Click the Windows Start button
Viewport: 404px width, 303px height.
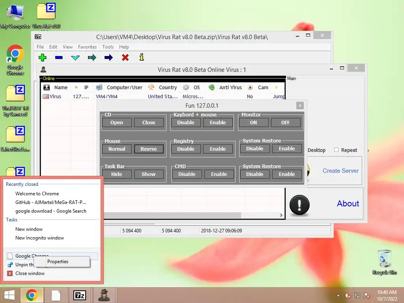(9, 295)
